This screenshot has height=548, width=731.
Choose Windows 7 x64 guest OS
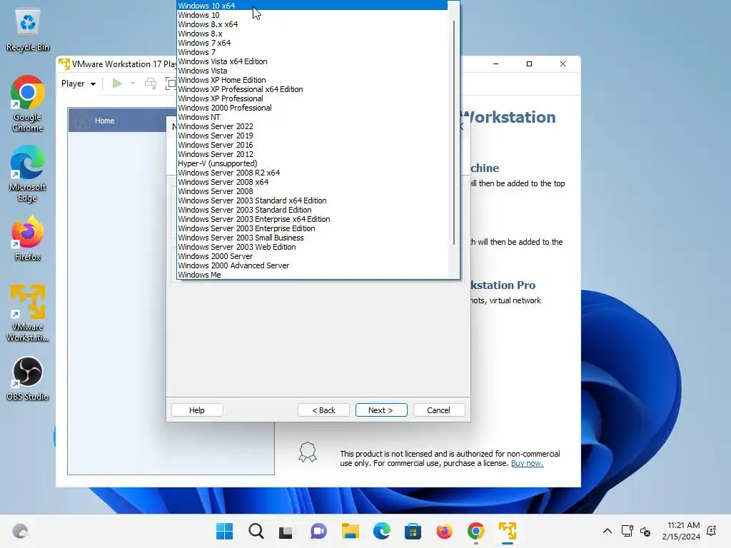click(312, 43)
